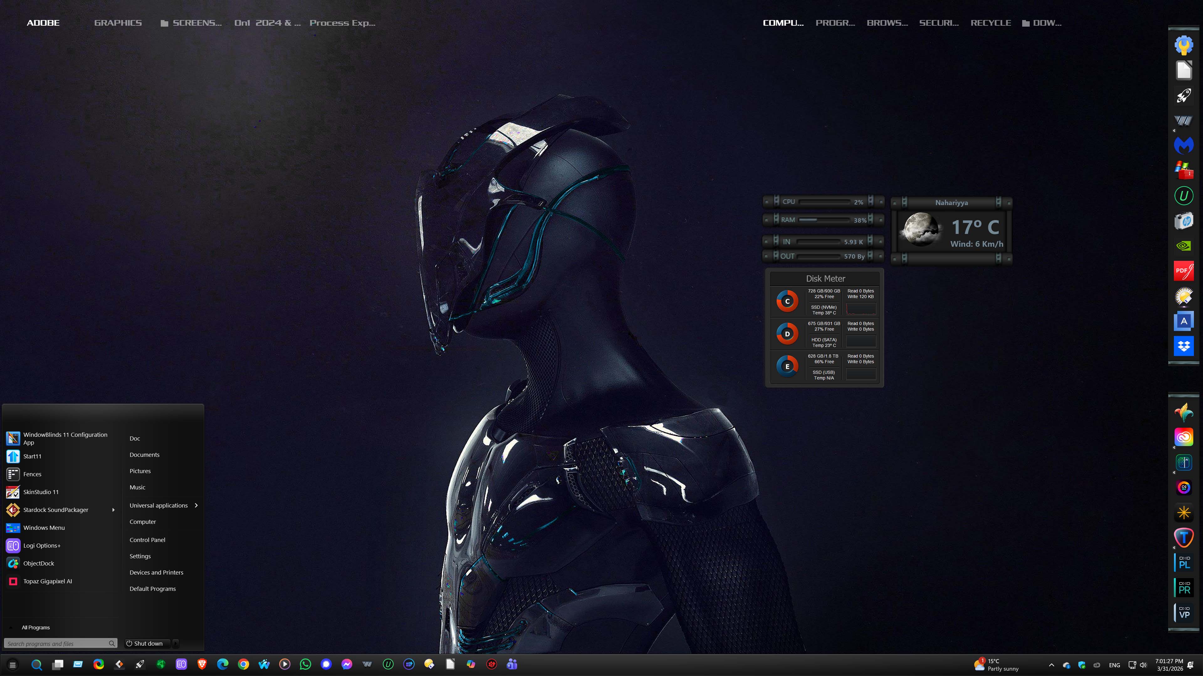Open Shut down options arrow
This screenshot has height=676, width=1203.
(175, 643)
